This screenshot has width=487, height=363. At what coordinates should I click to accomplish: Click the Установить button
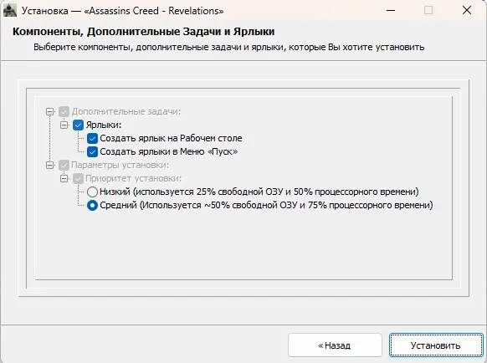pos(436,345)
